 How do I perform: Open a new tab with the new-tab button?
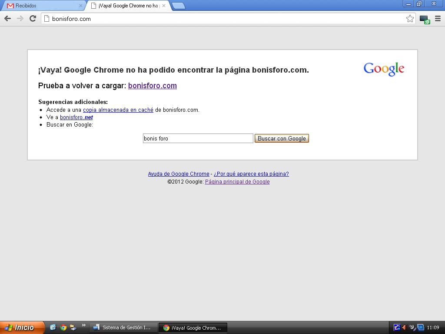click(179, 6)
